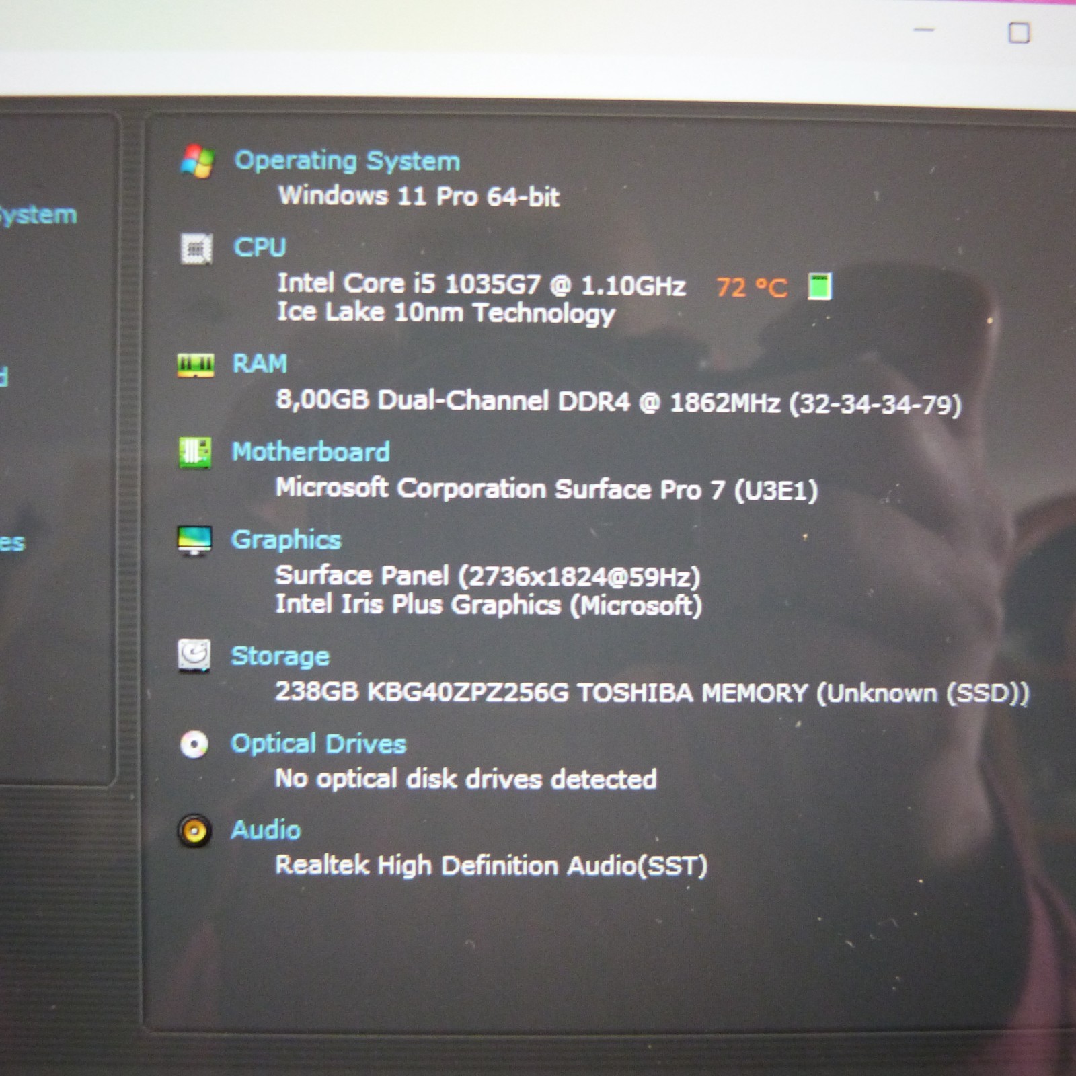The image size is (1076, 1076).
Task: Open the Graphics section heading
Action: [286, 540]
